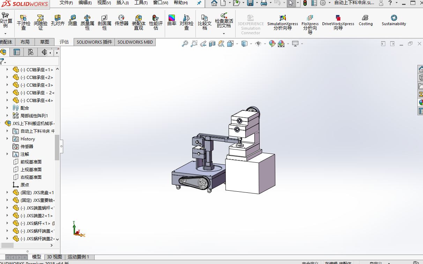Open Mass Properties (质量属性)
The height and width of the screenshot is (264, 423).
(87, 22)
